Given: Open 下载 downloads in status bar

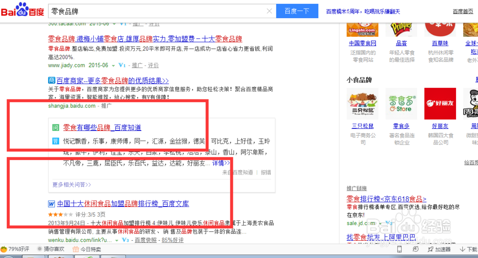Looking at the screenshot, I should (468, 249).
